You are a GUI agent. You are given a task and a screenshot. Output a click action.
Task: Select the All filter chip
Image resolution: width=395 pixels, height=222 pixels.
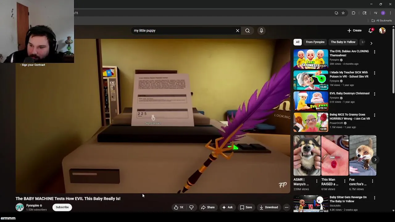[x=297, y=42]
